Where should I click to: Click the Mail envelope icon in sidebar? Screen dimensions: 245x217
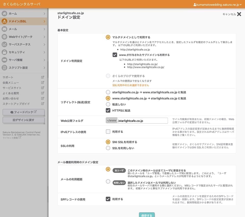pos(4,29)
